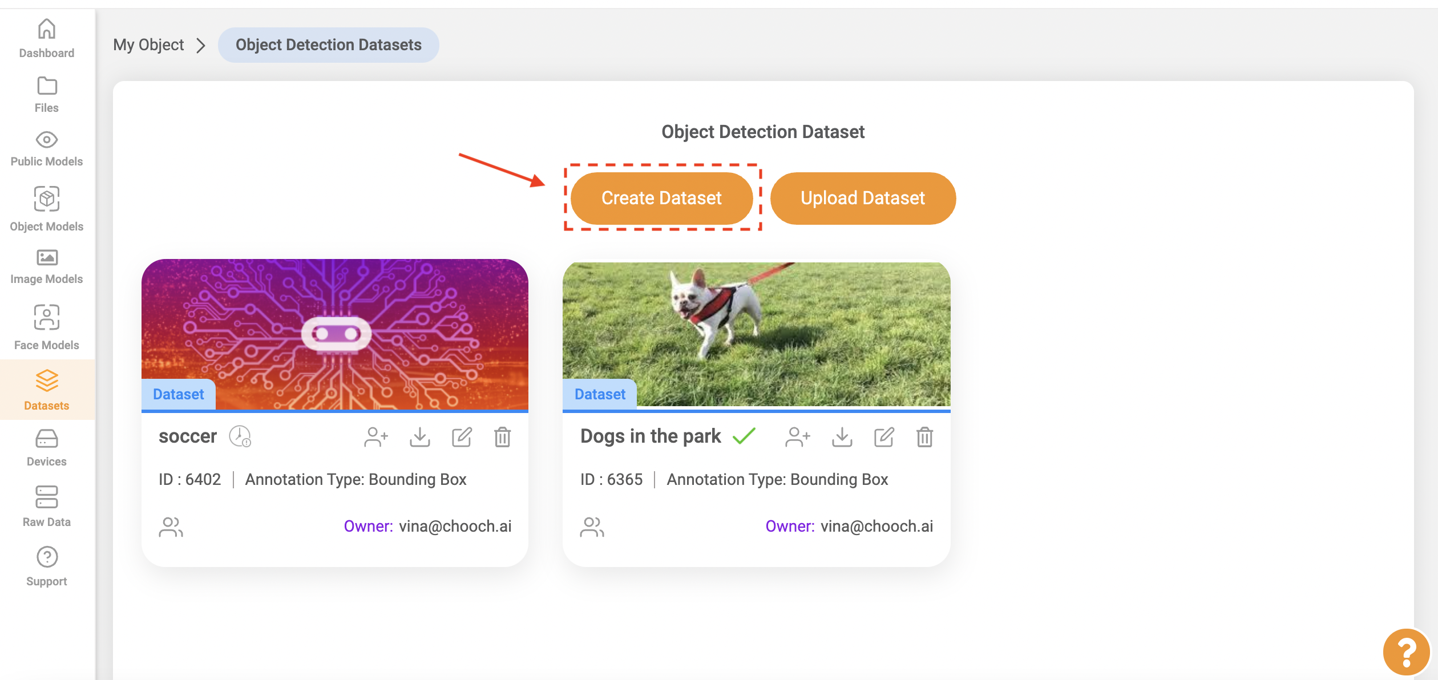Image resolution: width=1438 pixels, height=680 pixels.
Task: Open Public Models eye icon
Action: coord(47,140)
